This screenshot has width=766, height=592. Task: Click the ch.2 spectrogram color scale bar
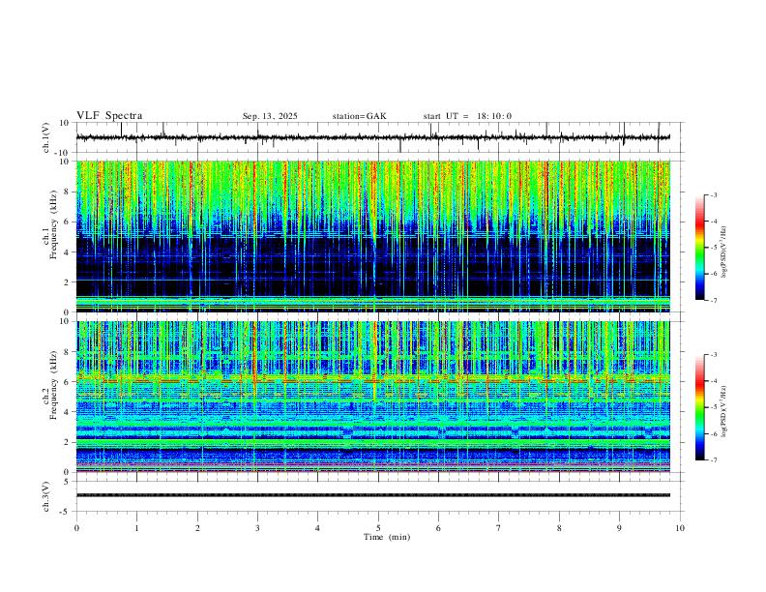click(699, 407)
